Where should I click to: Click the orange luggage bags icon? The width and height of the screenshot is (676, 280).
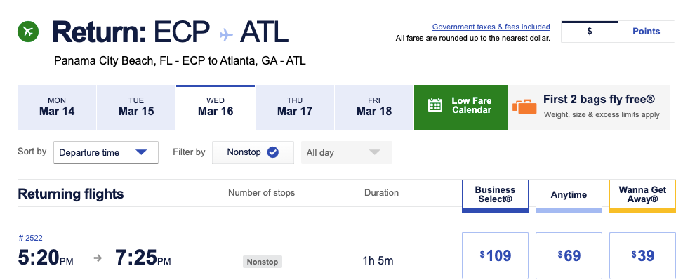[524, 107]
